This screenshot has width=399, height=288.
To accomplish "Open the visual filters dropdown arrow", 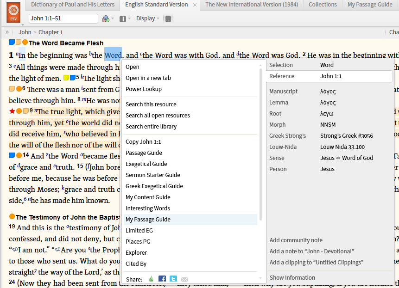I will tap(113, 19).
